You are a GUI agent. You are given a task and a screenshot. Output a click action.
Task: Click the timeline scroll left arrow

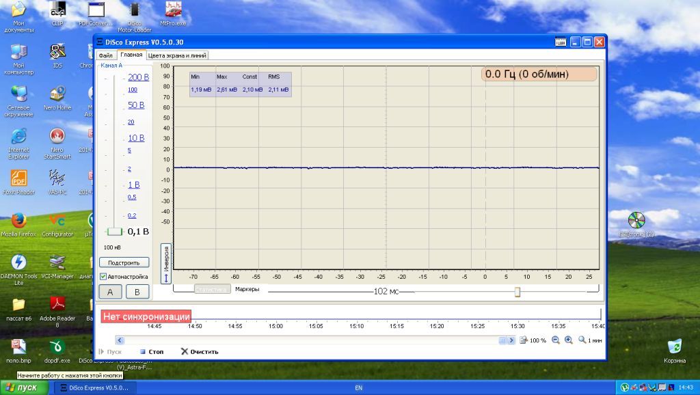[120, 340]
